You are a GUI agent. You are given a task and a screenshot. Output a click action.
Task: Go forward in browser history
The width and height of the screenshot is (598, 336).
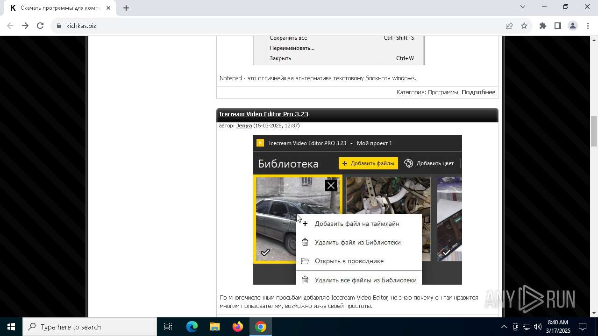tap(25, 26)
